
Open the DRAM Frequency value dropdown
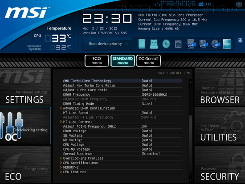(154, 94)
